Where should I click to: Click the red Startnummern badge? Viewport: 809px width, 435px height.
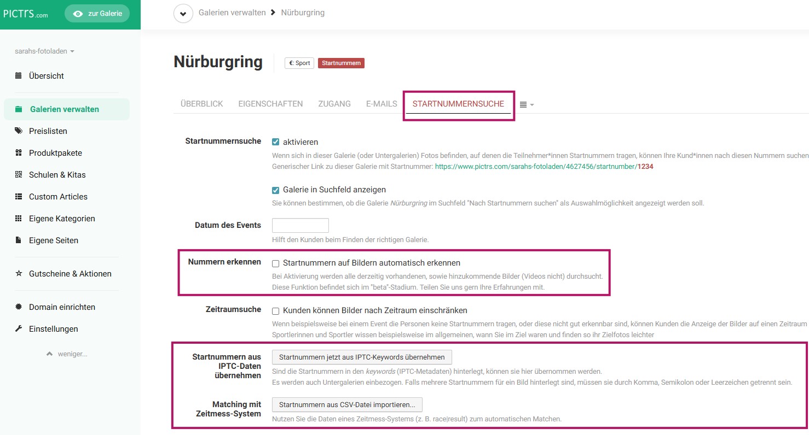click(x=341, y=63)
